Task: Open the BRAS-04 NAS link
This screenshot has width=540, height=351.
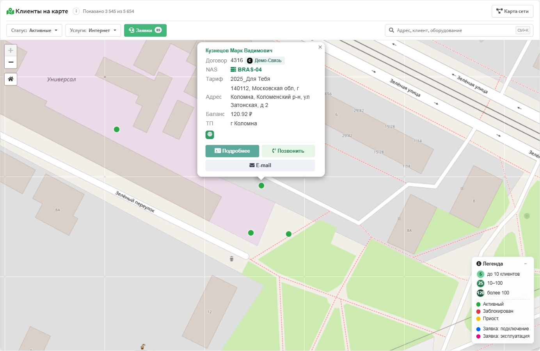Action: point(246,69)
